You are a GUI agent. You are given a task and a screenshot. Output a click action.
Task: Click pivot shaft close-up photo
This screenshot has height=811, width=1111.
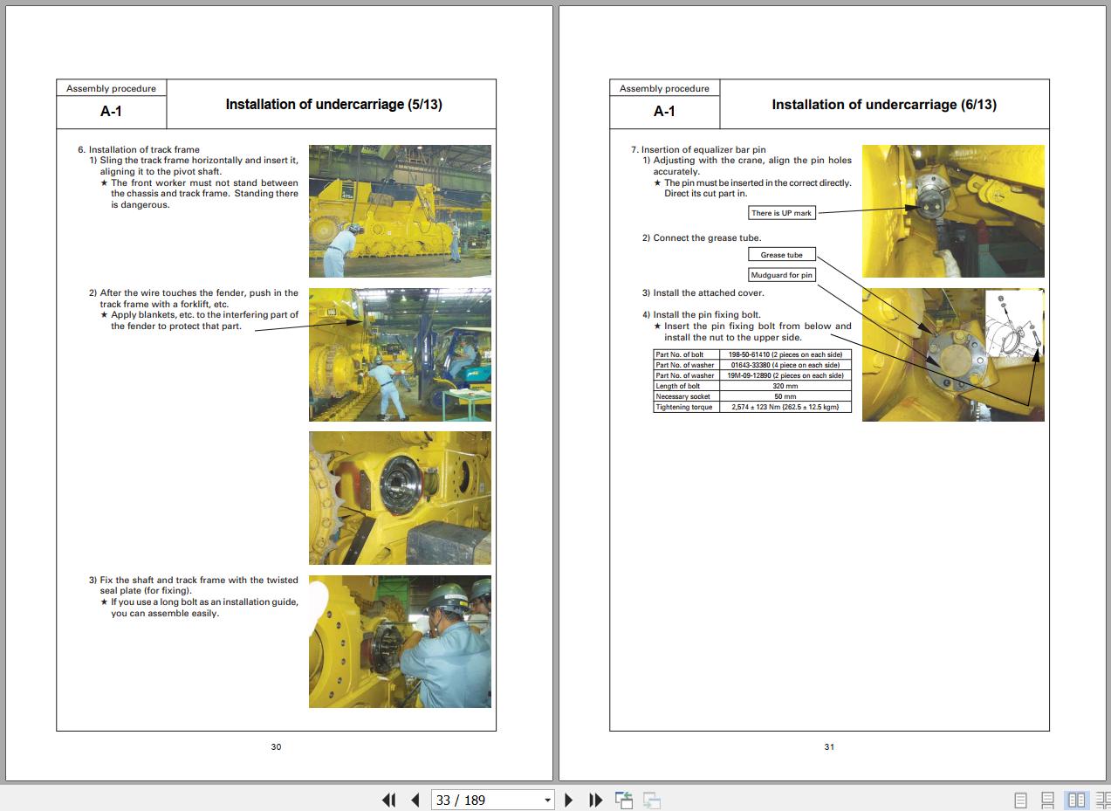click(x=400, y=498)
